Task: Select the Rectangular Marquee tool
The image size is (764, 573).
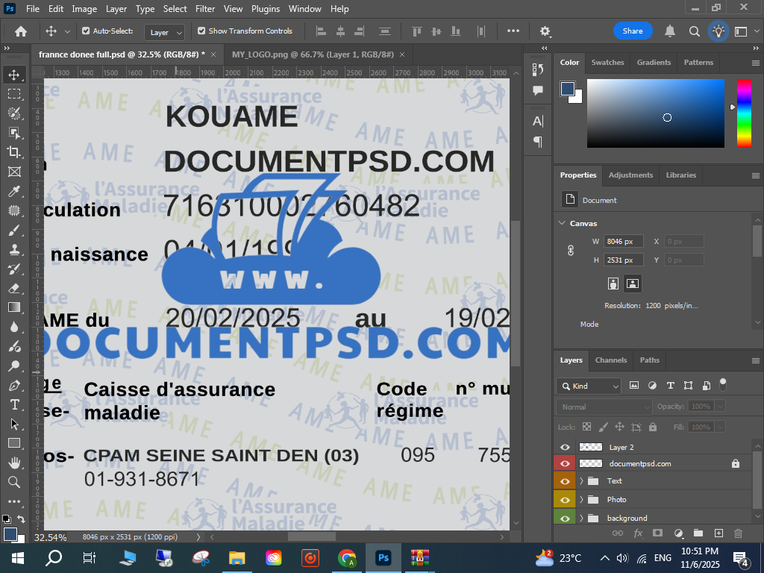Action: pos(14,94)
